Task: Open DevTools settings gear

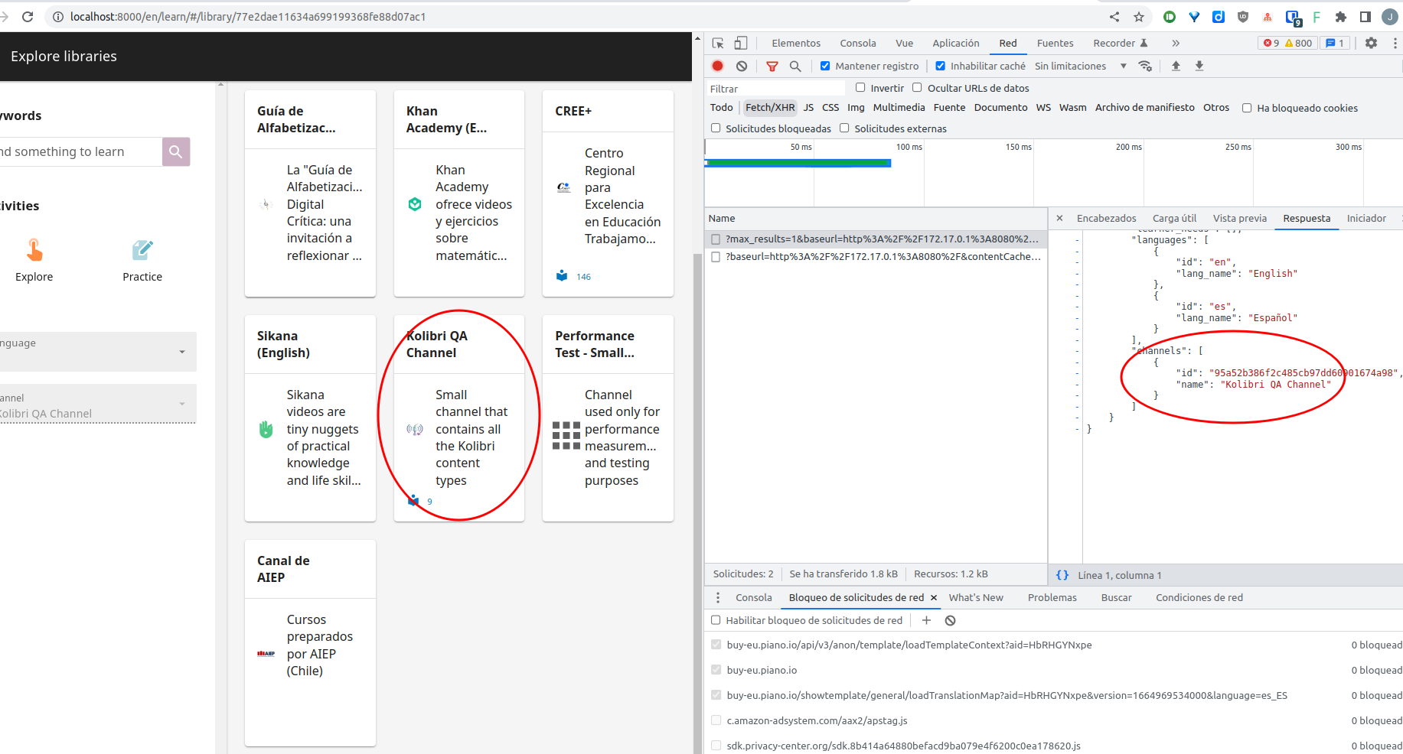Action: click(x=1371, y=44)
